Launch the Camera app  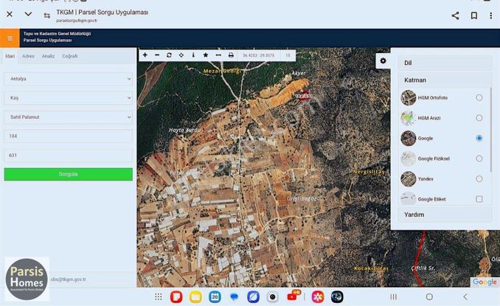click(273, 297)
